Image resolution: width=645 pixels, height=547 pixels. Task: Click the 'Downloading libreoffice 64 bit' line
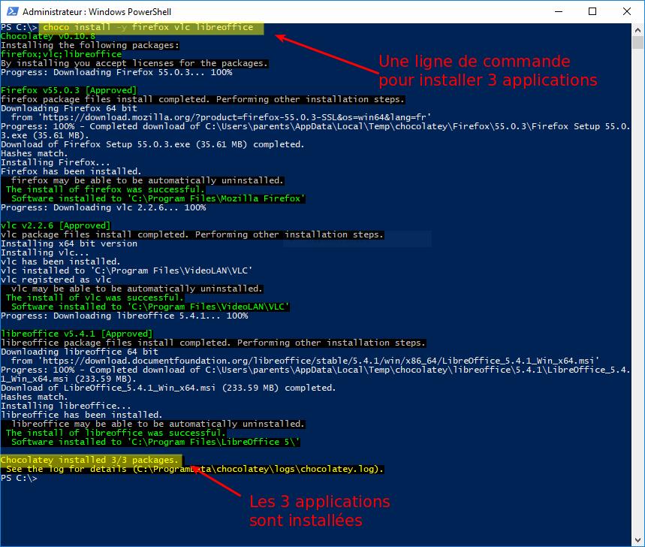click(x=80, y=352)
